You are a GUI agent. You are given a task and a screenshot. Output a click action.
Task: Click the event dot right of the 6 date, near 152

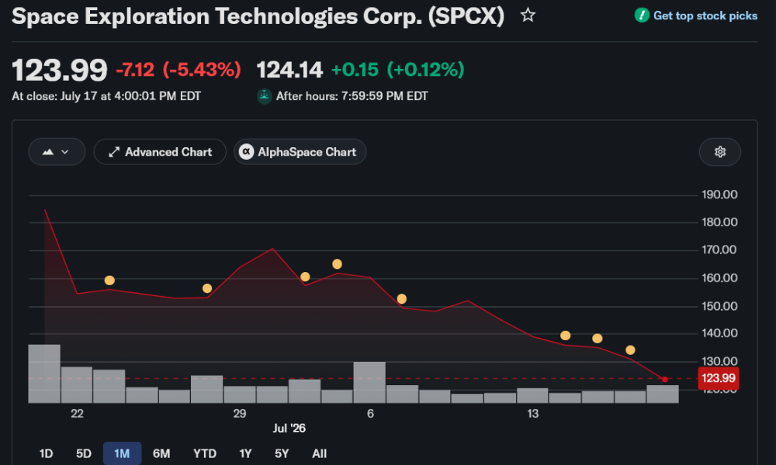point(402,299)
